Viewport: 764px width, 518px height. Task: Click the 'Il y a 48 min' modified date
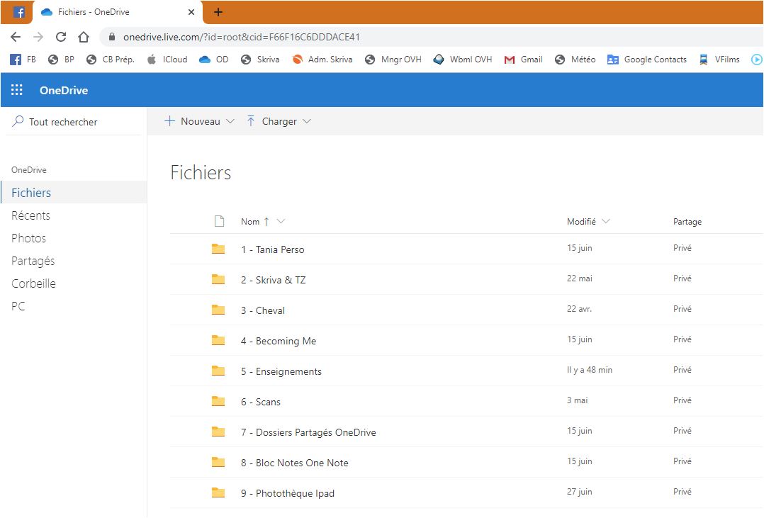(x=590, y=370)
